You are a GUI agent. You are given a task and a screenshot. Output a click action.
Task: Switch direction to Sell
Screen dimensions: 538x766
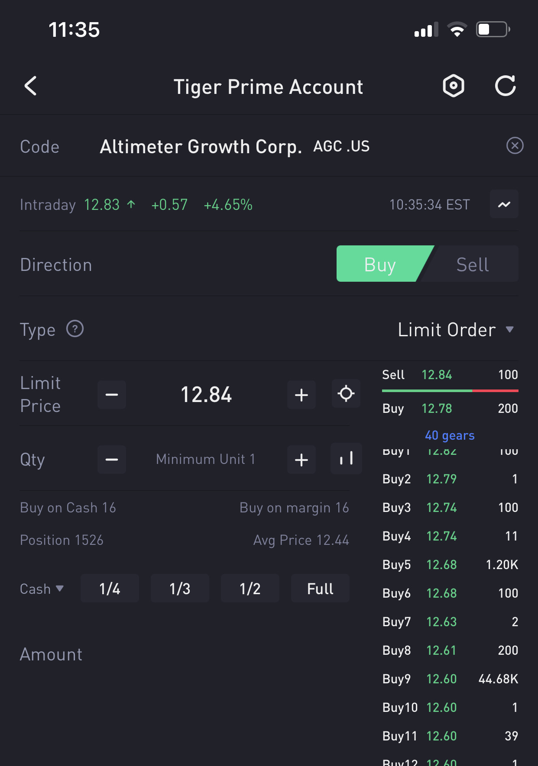pos(472,264)
